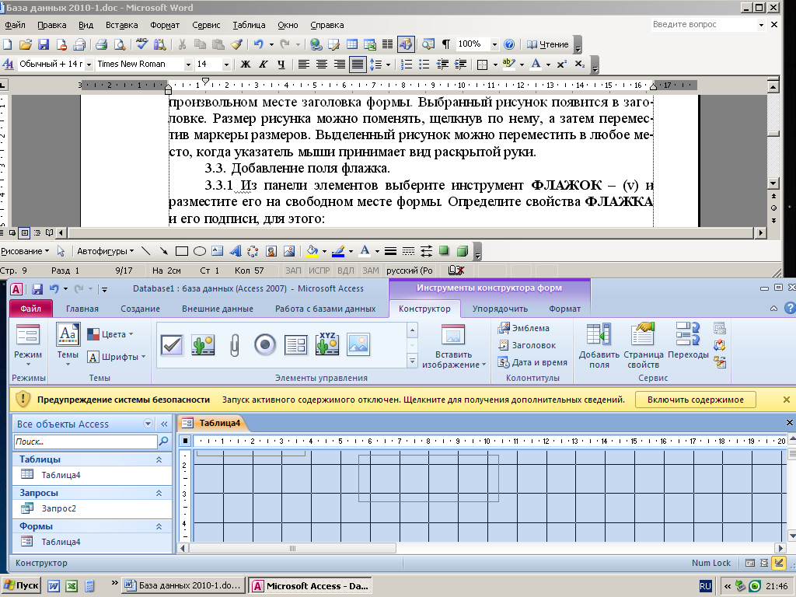
Task: Insert table icon in Word toolbar
Action: click(x=352, y=44)
